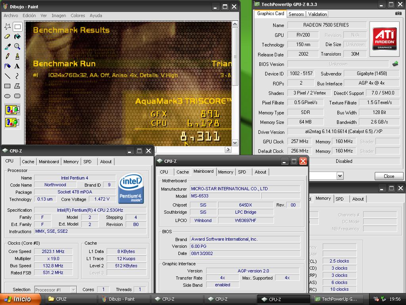
Task: Activate the Magnifier tool in Paint
Action: pyautogui.click(x=17, y=46)
